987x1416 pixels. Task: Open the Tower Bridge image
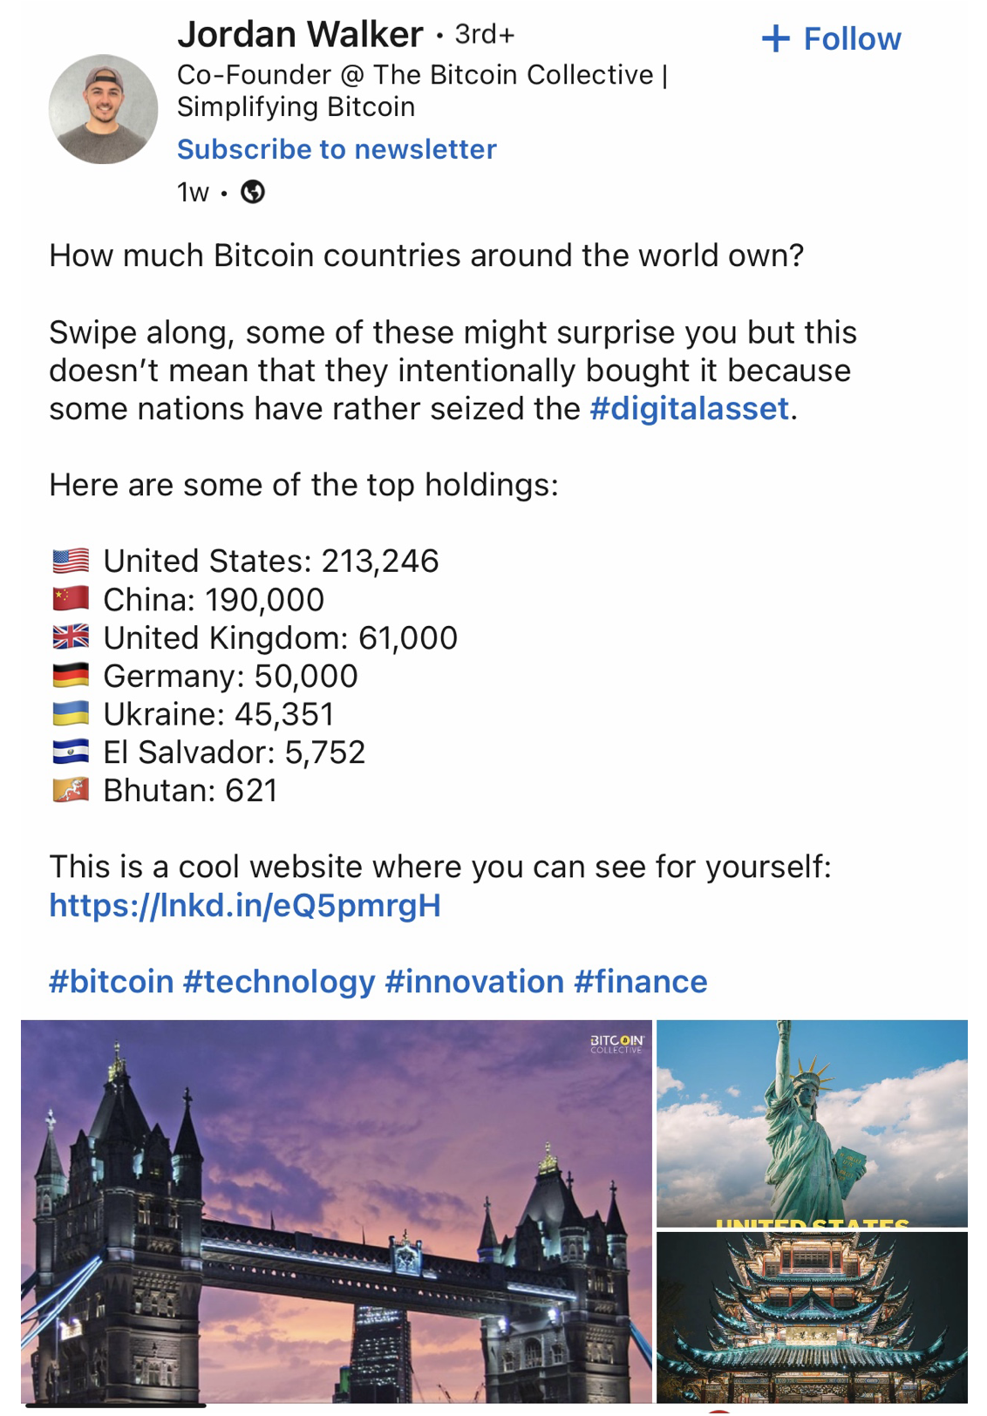pos(337,1212)
